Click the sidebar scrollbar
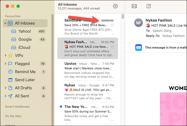The height and width of the screenshot is (126, 187). point(53,70)
